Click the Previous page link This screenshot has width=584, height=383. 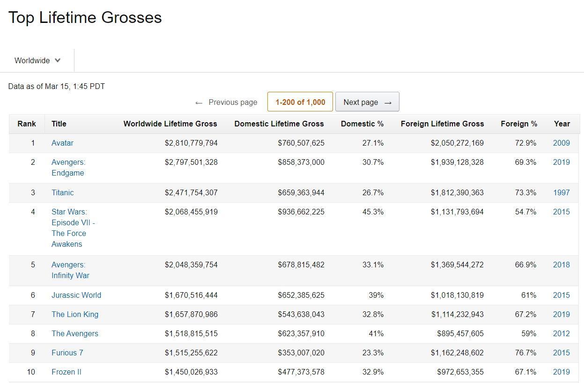226,102
